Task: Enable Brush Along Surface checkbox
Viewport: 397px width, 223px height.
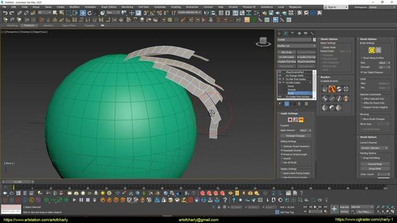Action: click(x=362, y=58)
